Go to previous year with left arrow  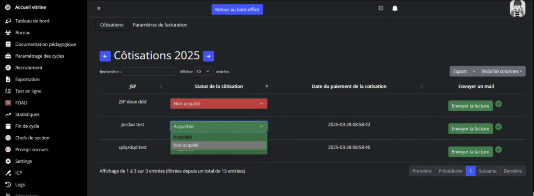click(x=105, y=56)
